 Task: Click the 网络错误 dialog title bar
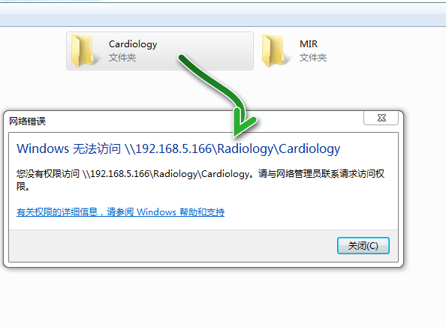(182, 121)
